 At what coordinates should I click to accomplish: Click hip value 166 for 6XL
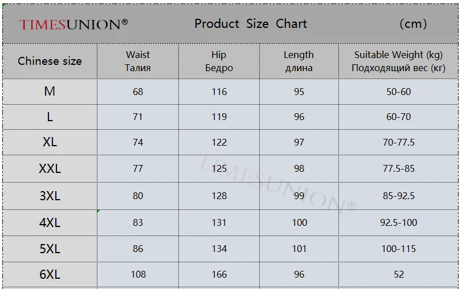(x=219, y=274)
